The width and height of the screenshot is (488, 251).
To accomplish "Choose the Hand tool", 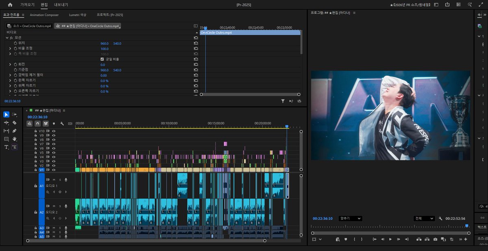I will click(14, 139).
